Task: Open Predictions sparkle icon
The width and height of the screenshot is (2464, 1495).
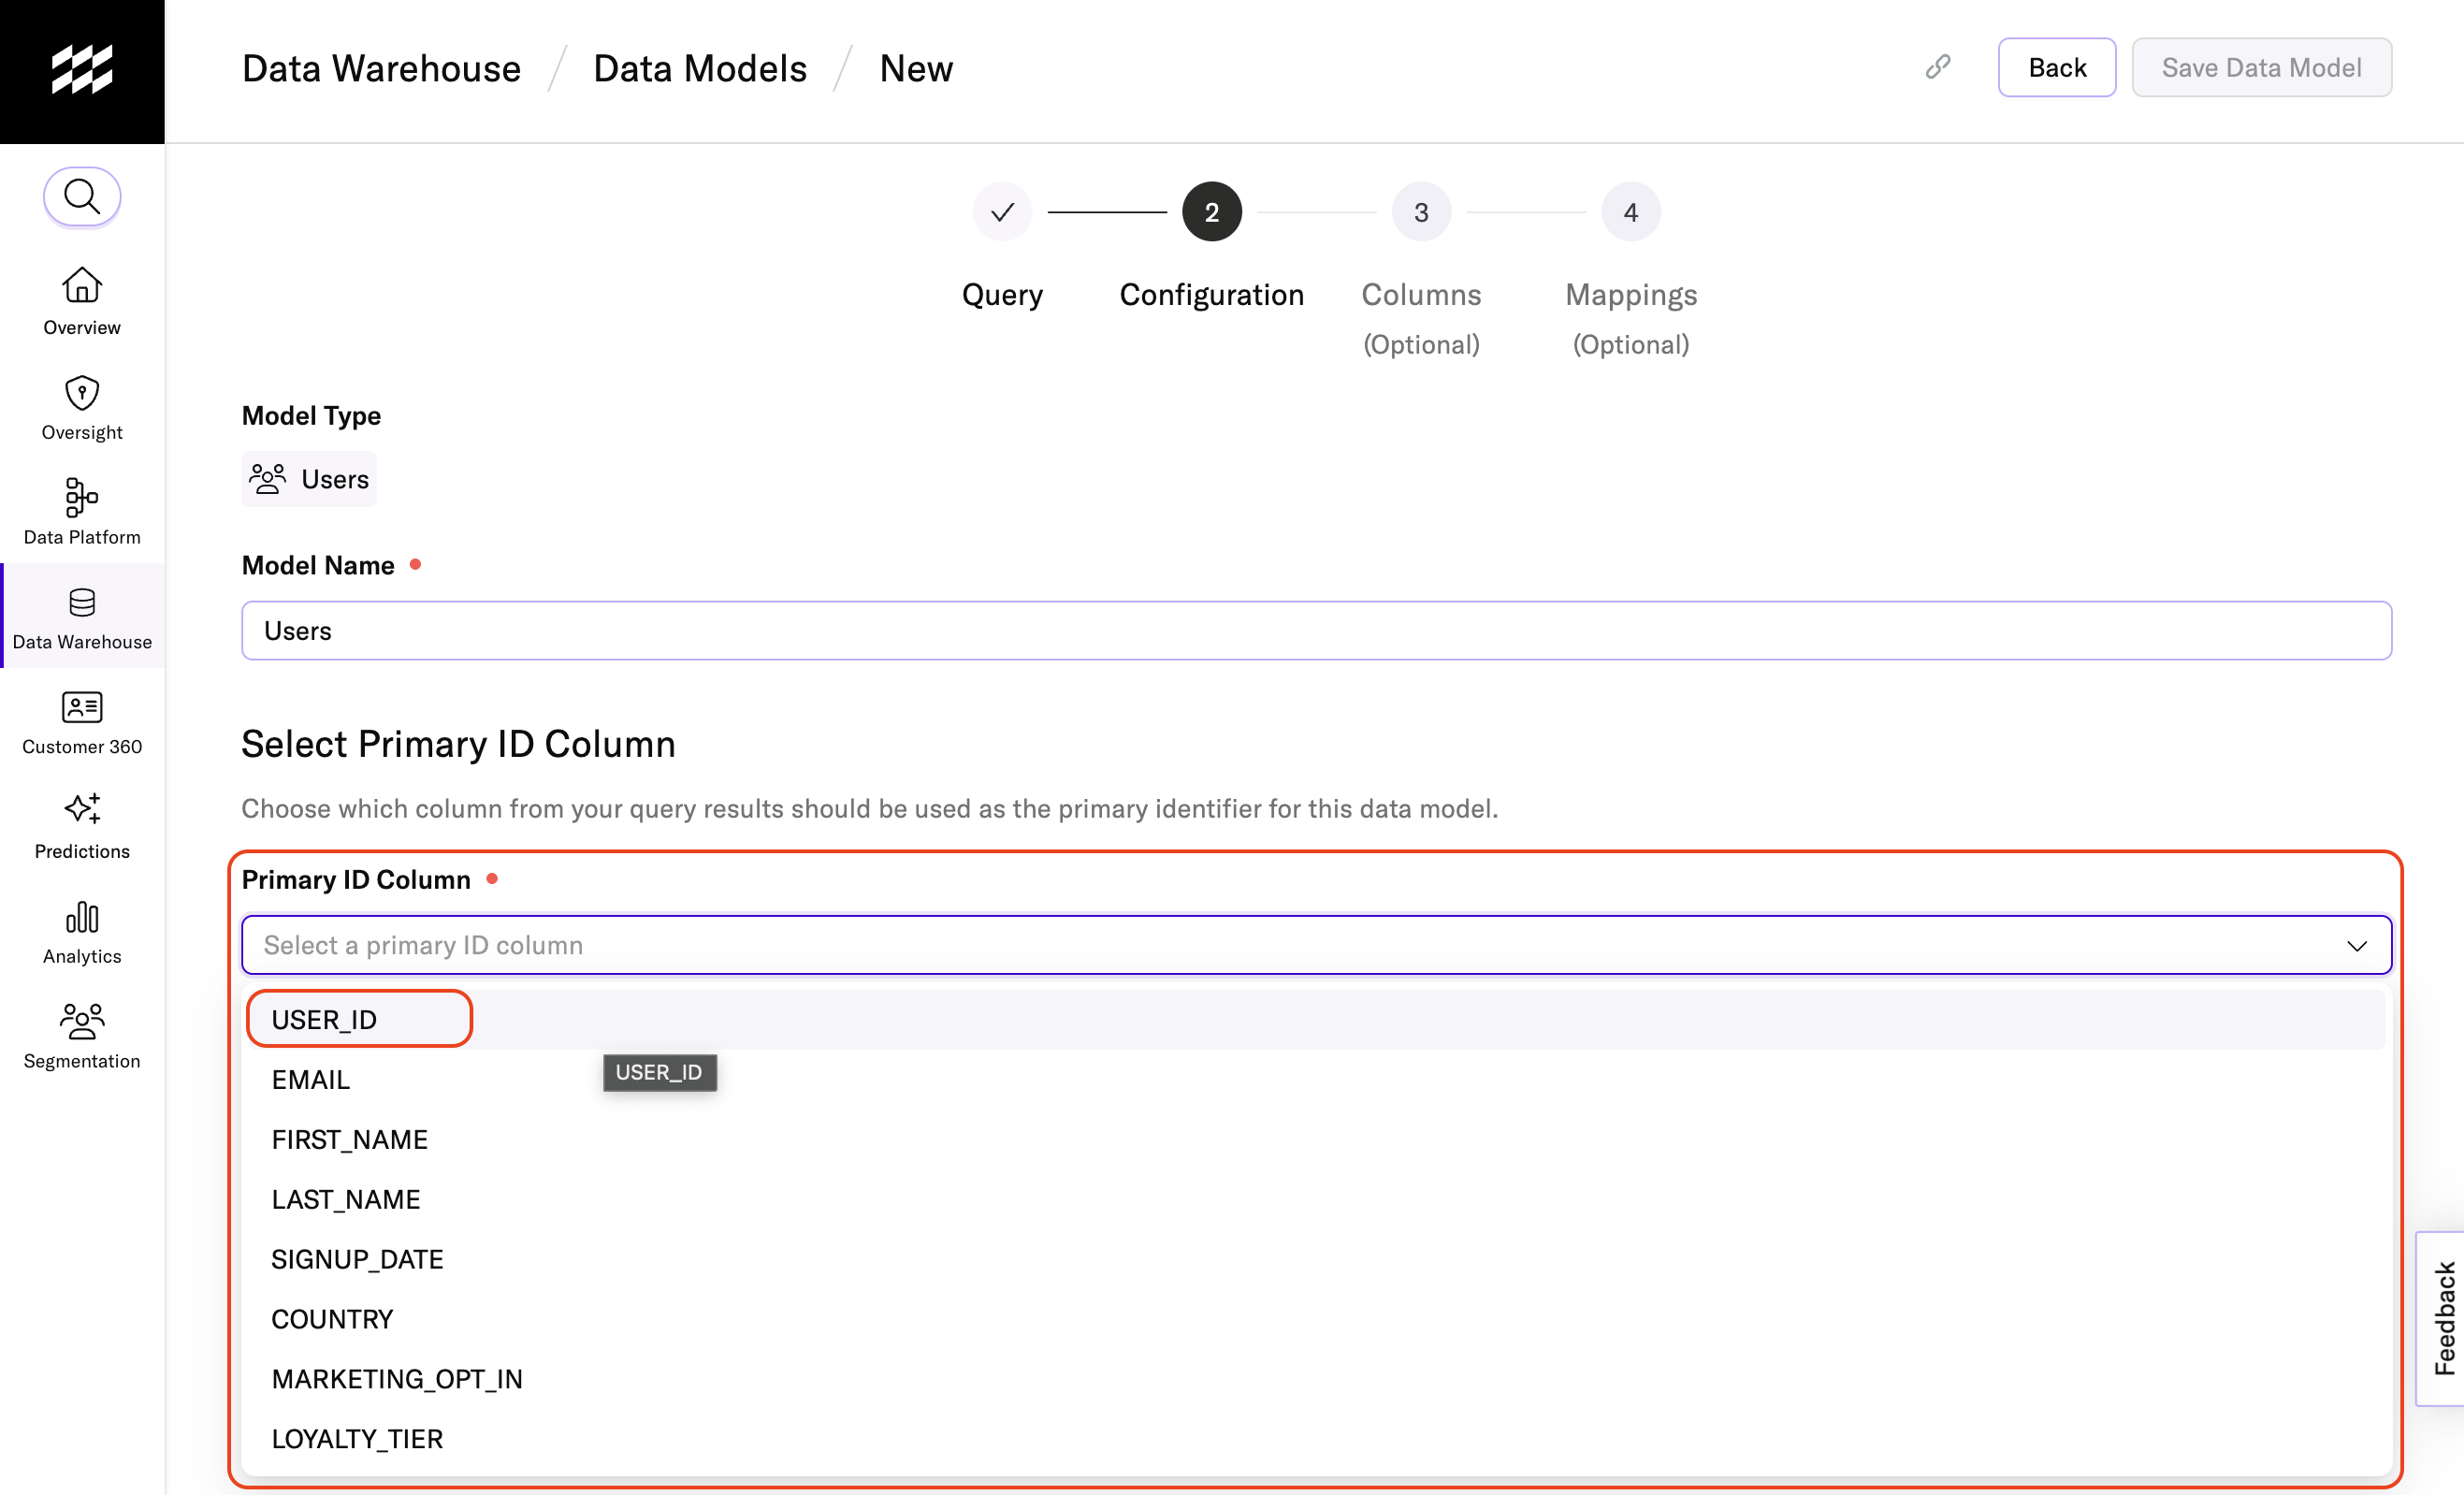Action: point(82,809)
